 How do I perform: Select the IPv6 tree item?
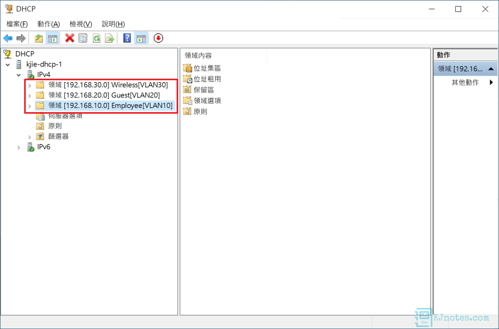pos(44,147)
